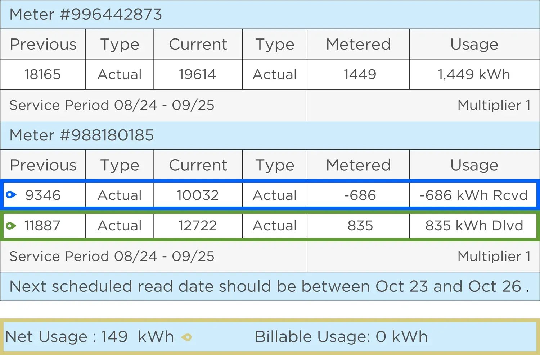Image resolution: width=540 pixels, height=355 pixels.
Task: Click the yellow eye icon after Net Usage
Action: (x=186, y=337)
